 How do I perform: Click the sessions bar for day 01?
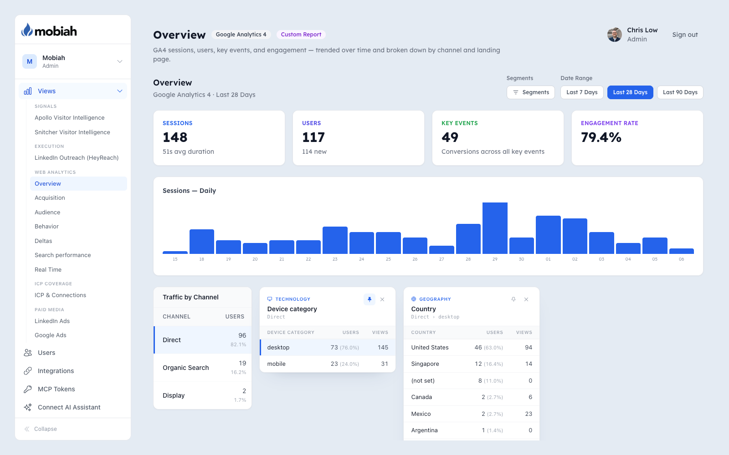click(x=548, y=235)
